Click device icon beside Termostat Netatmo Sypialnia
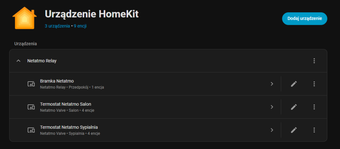This screenshot has width=340, height=149. pyautogui.click(x=31, y=130)
